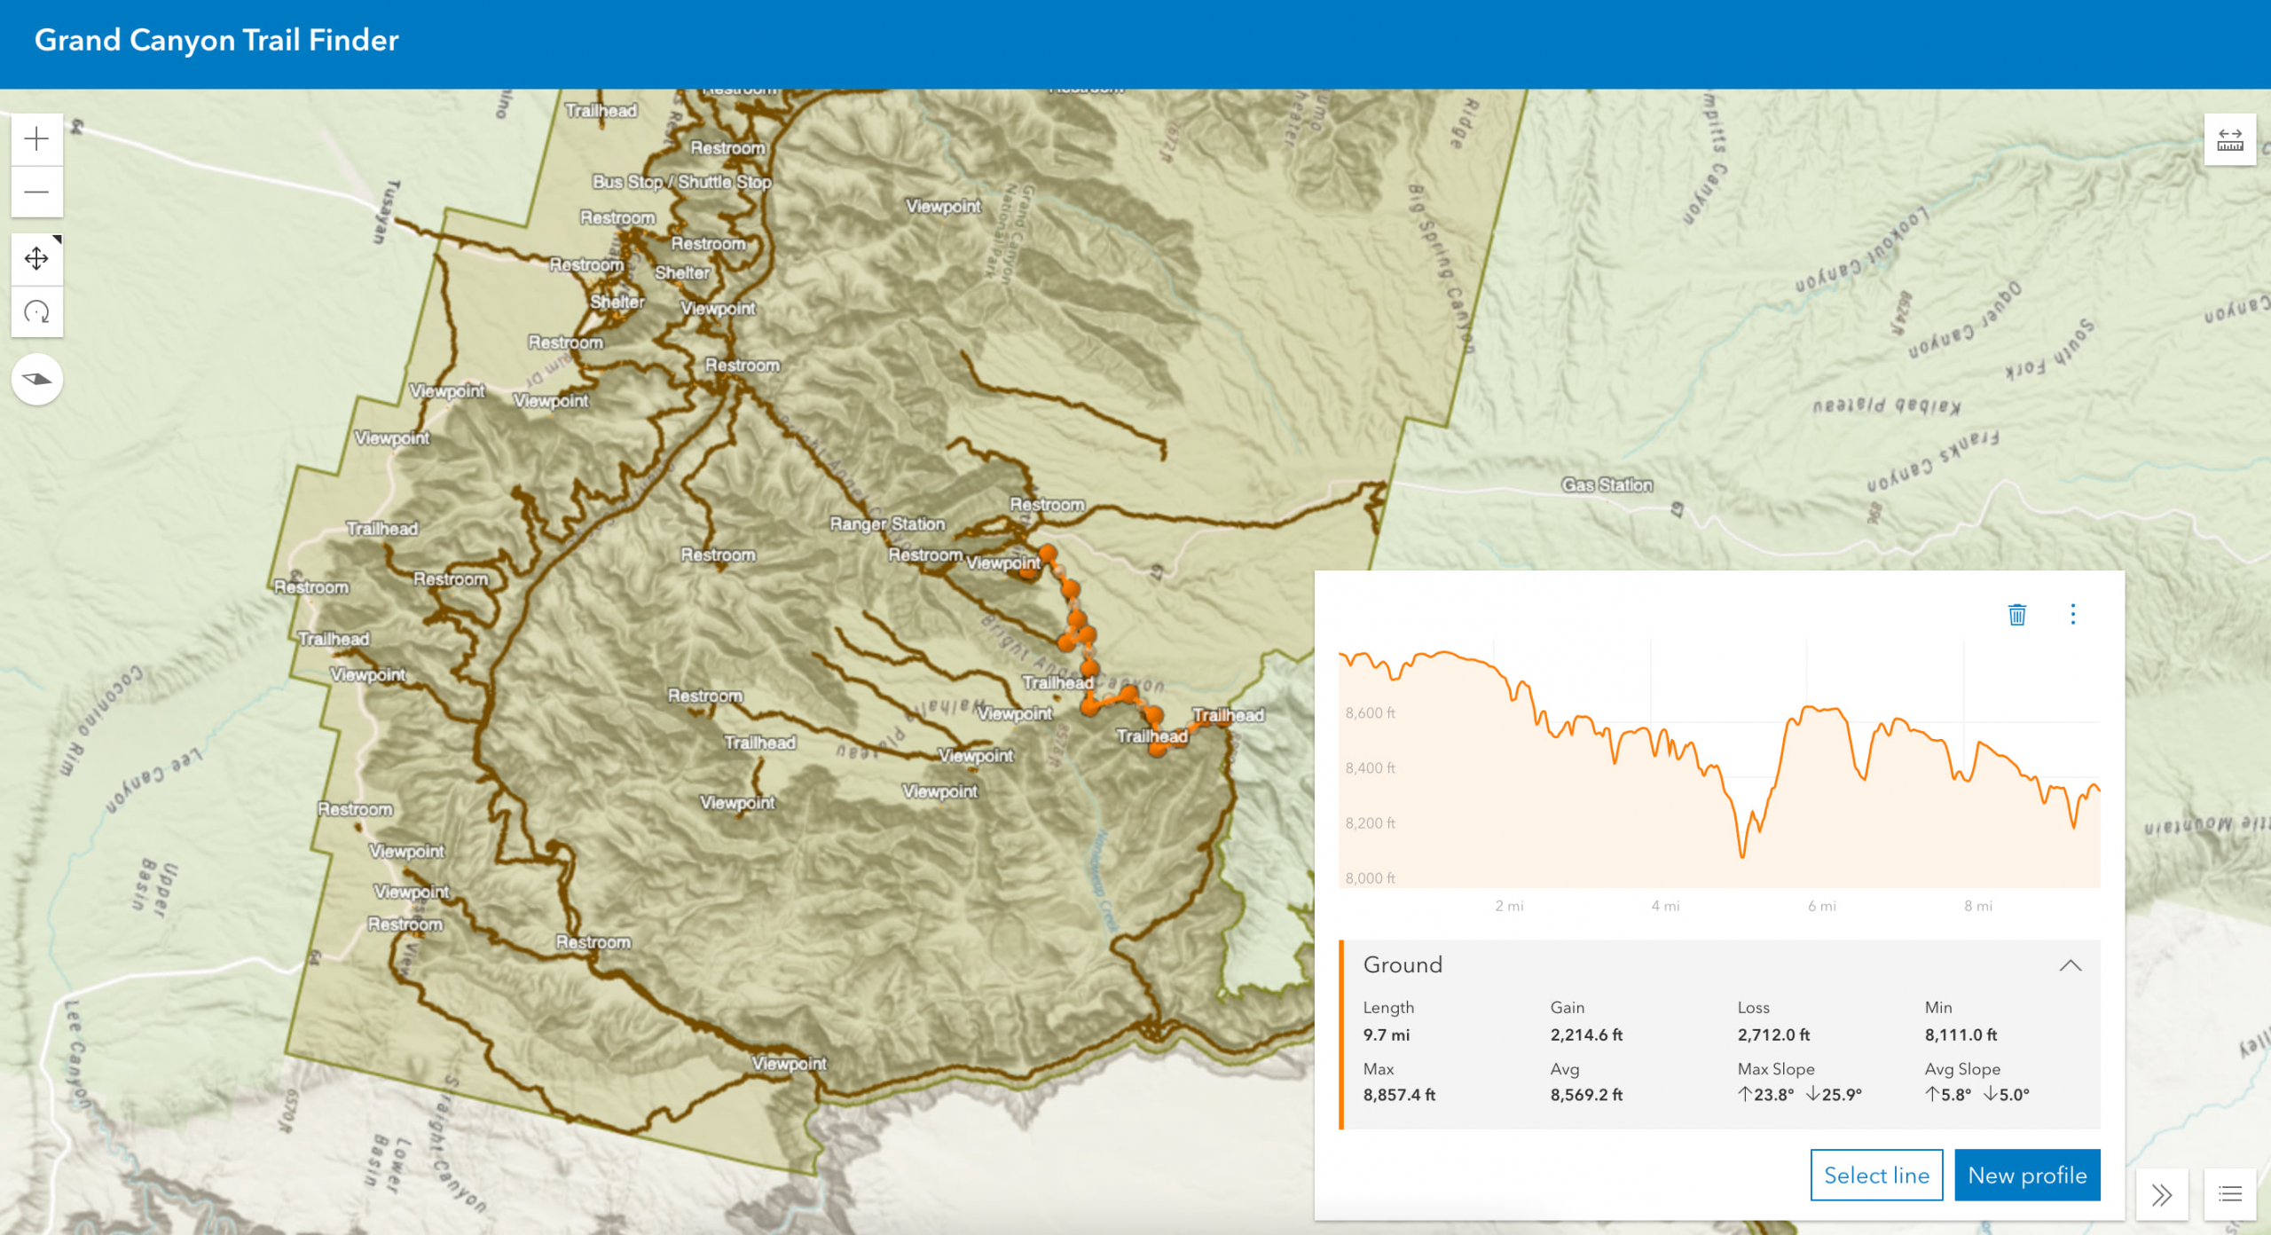Start a New profile
The image size is (2271, 1235).
(2027, 1175)
